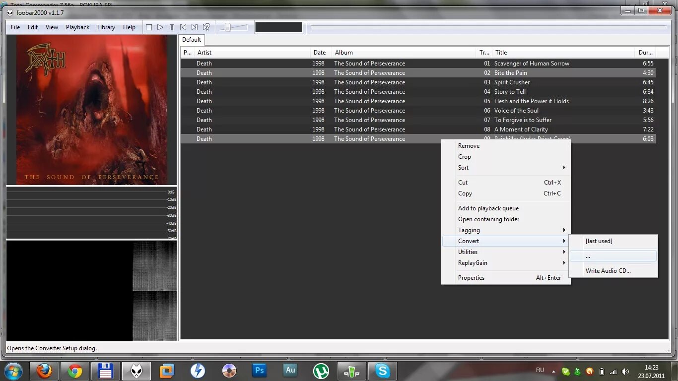Select the 'Bite the Pain' track
This screenshot has width=678, height=381.
tap(418, 73)
